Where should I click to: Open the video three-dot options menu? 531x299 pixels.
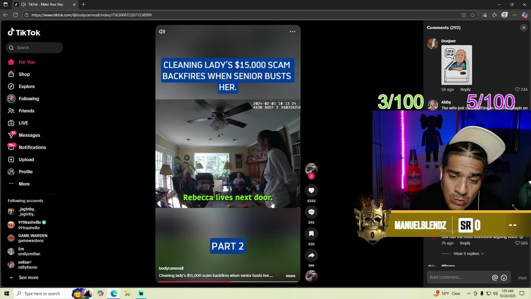click(x=292, y=32)
